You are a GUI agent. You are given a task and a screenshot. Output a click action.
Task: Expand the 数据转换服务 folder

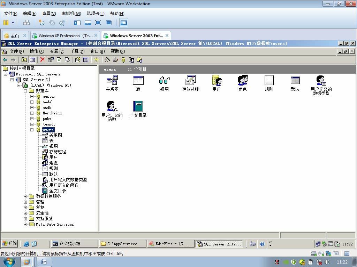[x=25, y=196]
